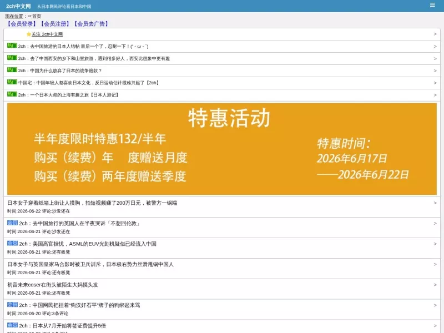The image size is (444, 333).
Task: Click the arrow chevron on 关注 2ch中文网 row
Action: click(435, 34)
